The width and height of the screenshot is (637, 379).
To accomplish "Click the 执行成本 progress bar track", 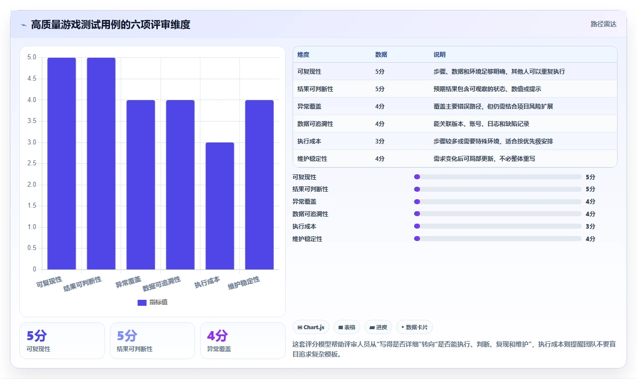I will coord(498,227).
